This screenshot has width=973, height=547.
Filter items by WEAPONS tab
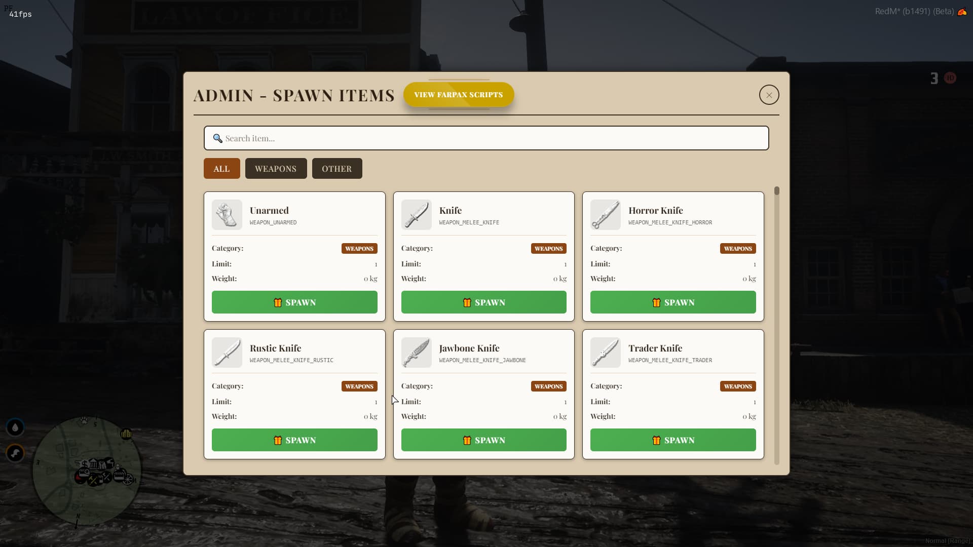pos(276,169)
